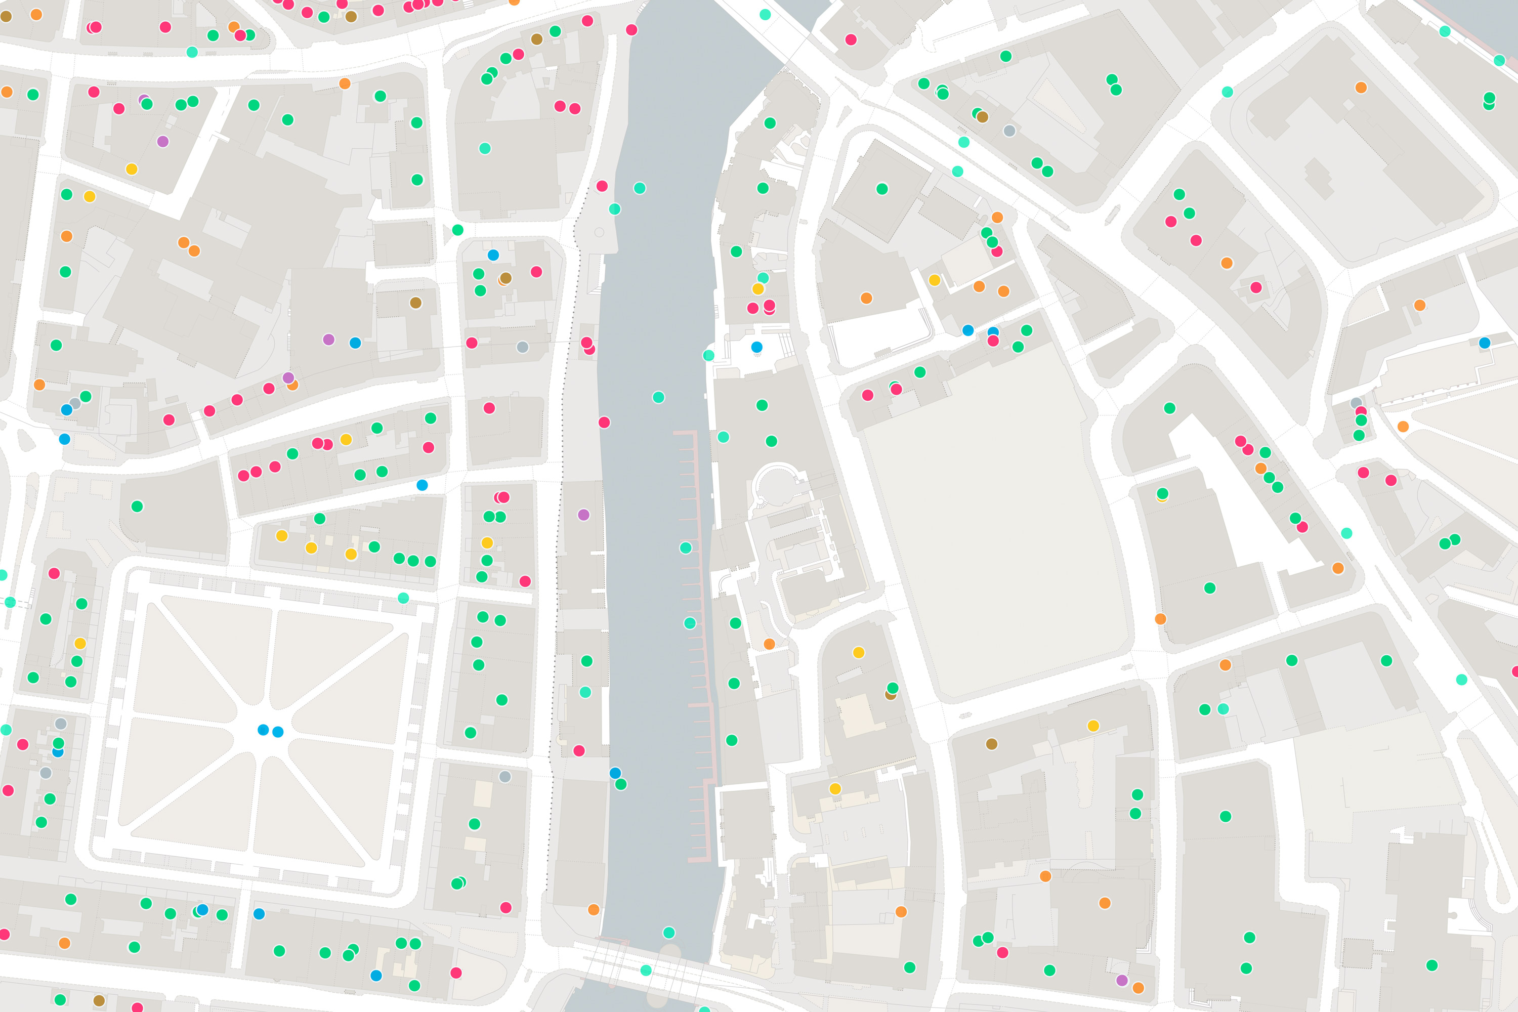Viewport: 1518px width, 1012px height.
Task: Select purple dot on west riverbank
Action: coord(583,515)
